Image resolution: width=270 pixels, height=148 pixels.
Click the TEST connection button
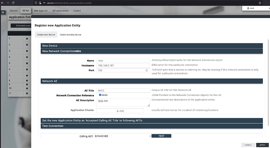click(x=161, y=136)
